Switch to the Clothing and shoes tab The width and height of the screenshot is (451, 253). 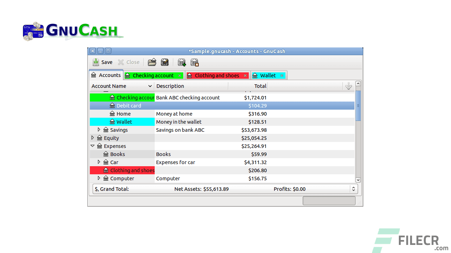click(216, 75)
